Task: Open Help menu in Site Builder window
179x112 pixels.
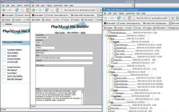Action: [72, 5]
